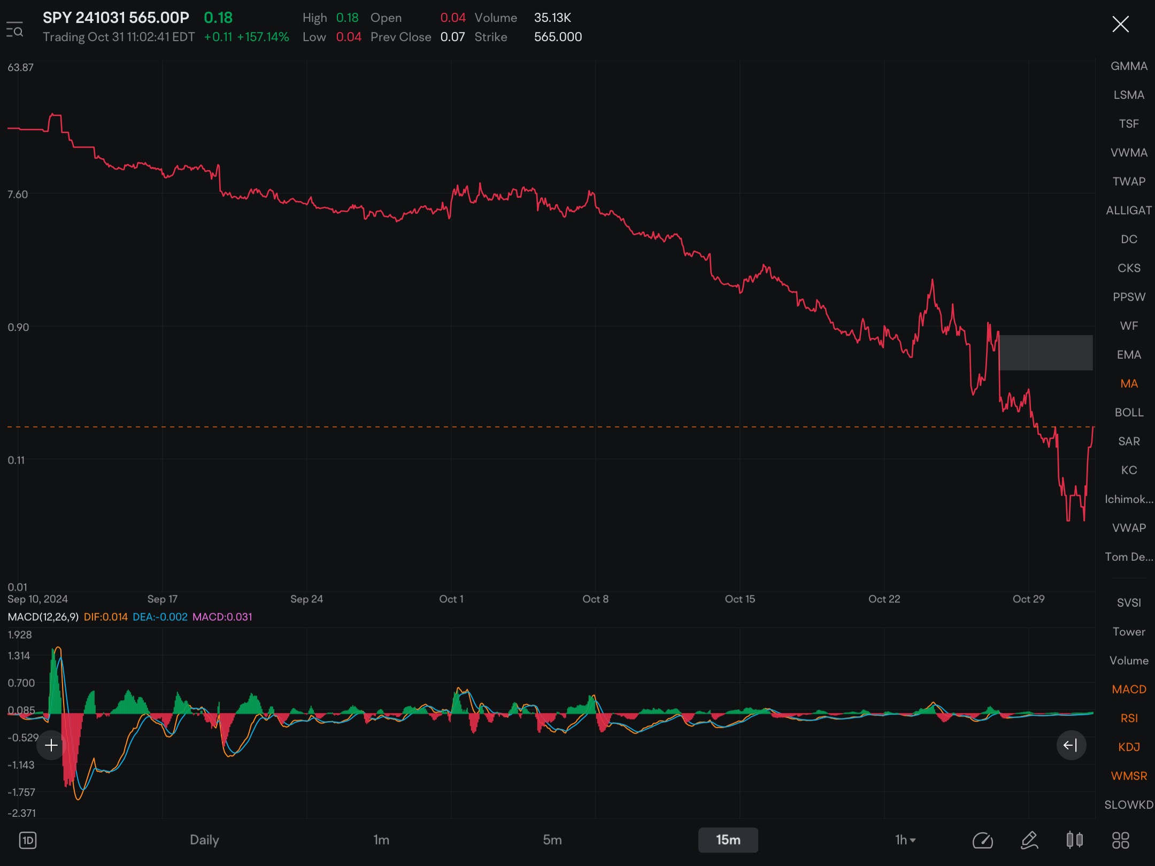
Task: Toggle the SAR indicator
Action: click(1129, 442)
